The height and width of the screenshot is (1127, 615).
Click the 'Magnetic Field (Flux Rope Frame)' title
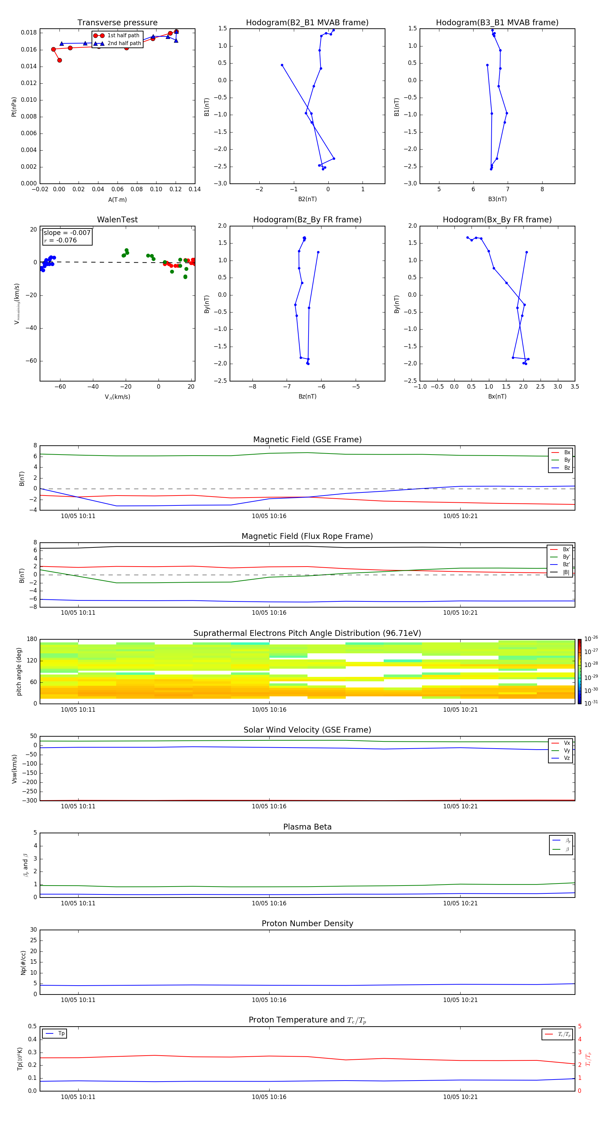coord(307,537)
